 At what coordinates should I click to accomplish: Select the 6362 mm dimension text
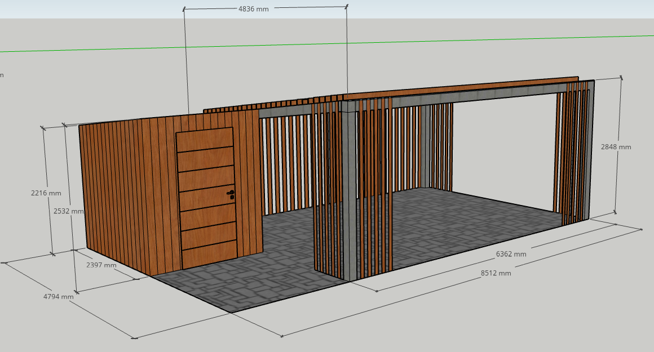tap(511, 254)
